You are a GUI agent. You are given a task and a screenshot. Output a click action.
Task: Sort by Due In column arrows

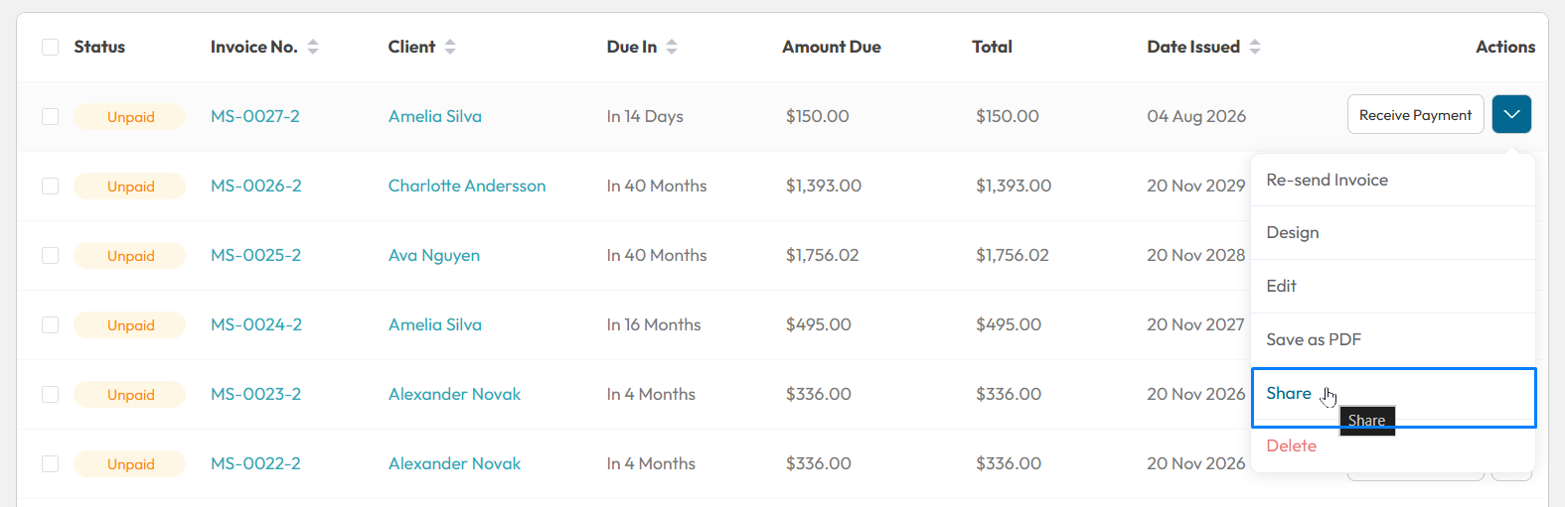672,47
